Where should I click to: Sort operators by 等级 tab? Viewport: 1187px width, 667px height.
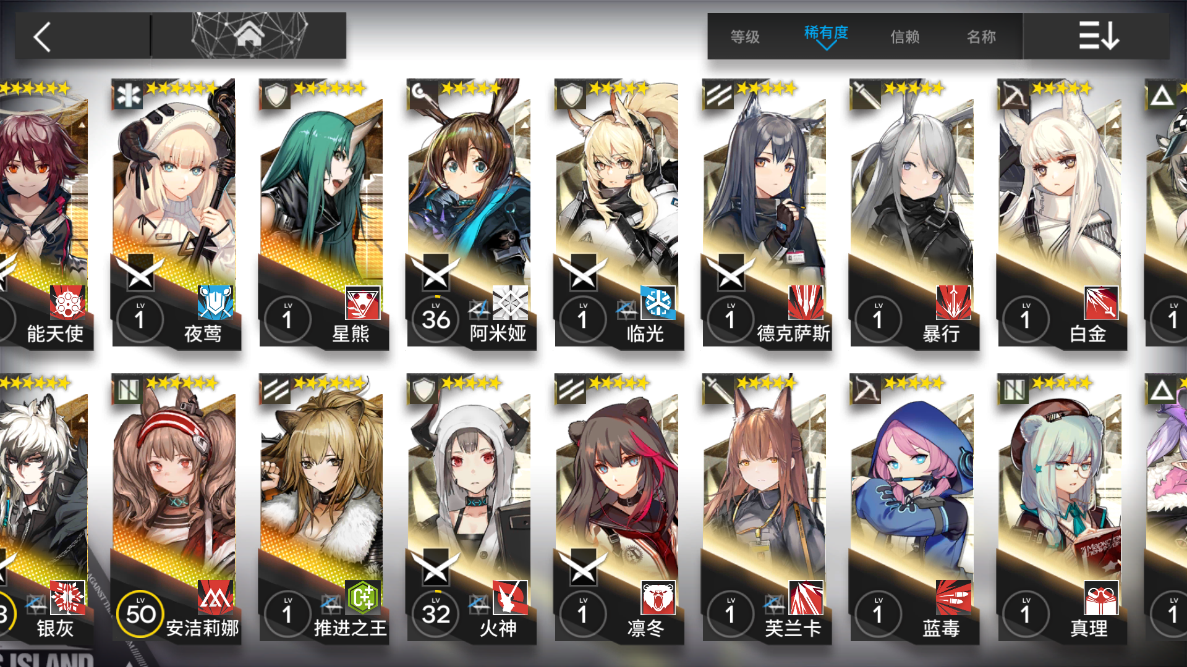coord(745,37)
